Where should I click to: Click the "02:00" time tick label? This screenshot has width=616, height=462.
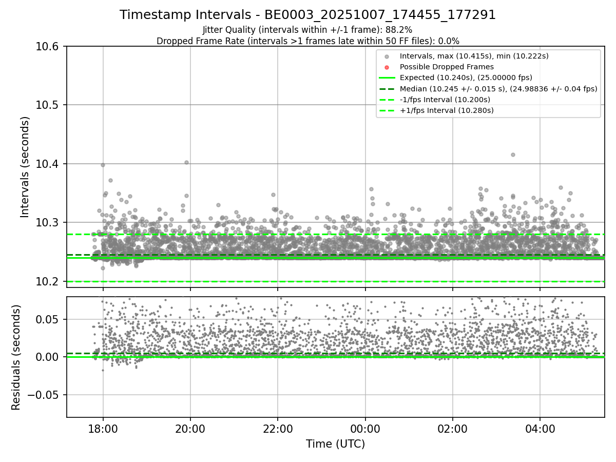tap(453, 428)
